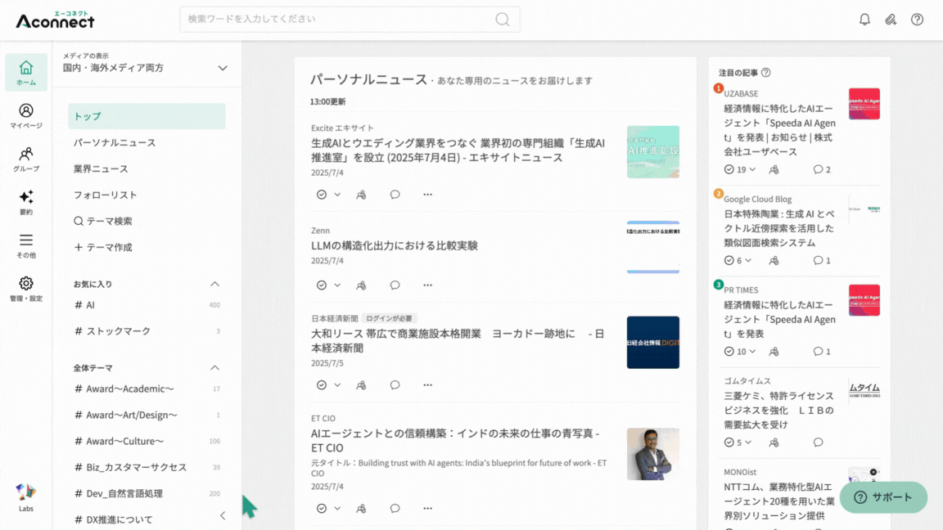Image resolution: width=943 pixels, height=530 pixels.
Task: Toggle read check on Google Cloud Blog article
Action: 729,260
